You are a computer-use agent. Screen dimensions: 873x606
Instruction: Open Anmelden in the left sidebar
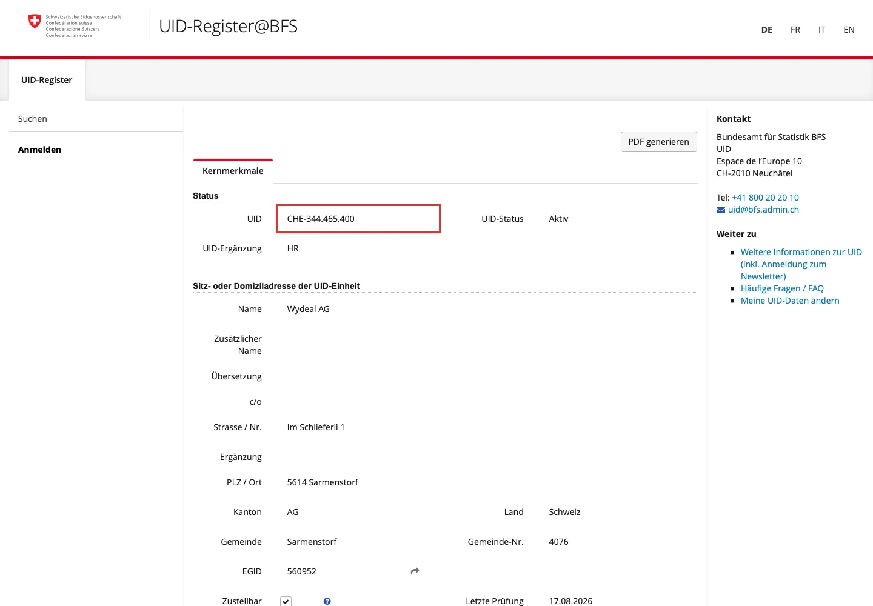(96, 150)
